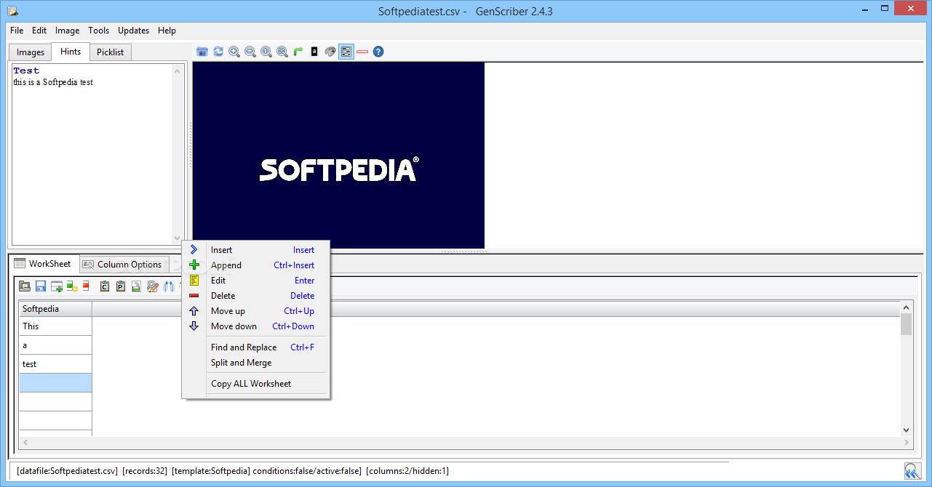The image size is (932, 487).
Task: Switch to the Images tab
Action: click(x=31, y=52)
